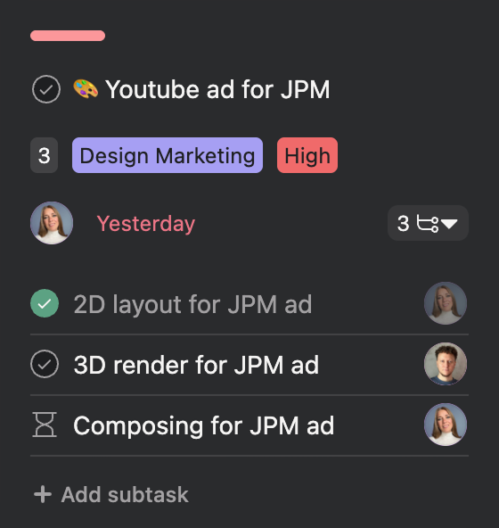Mark Youtube ad for JPM task complete

(x=46, y=89)
